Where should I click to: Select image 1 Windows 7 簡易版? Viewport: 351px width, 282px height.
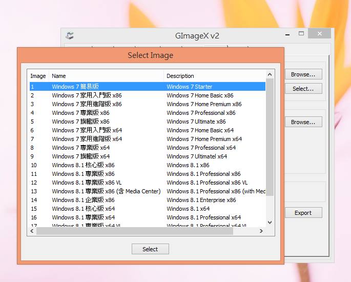click(148, 87)
